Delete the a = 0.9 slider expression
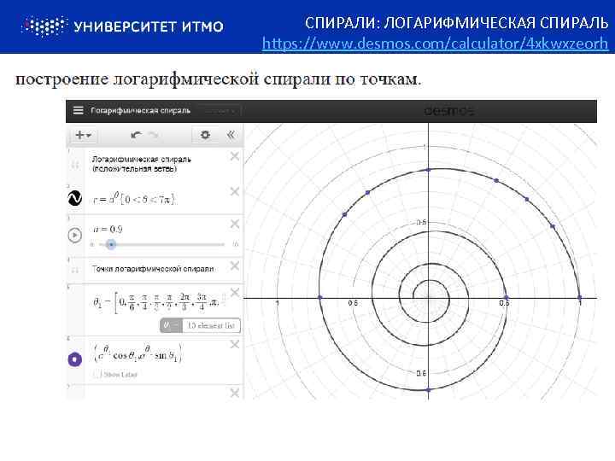Viewport: 615px width, 461px height. click(235, 225)
